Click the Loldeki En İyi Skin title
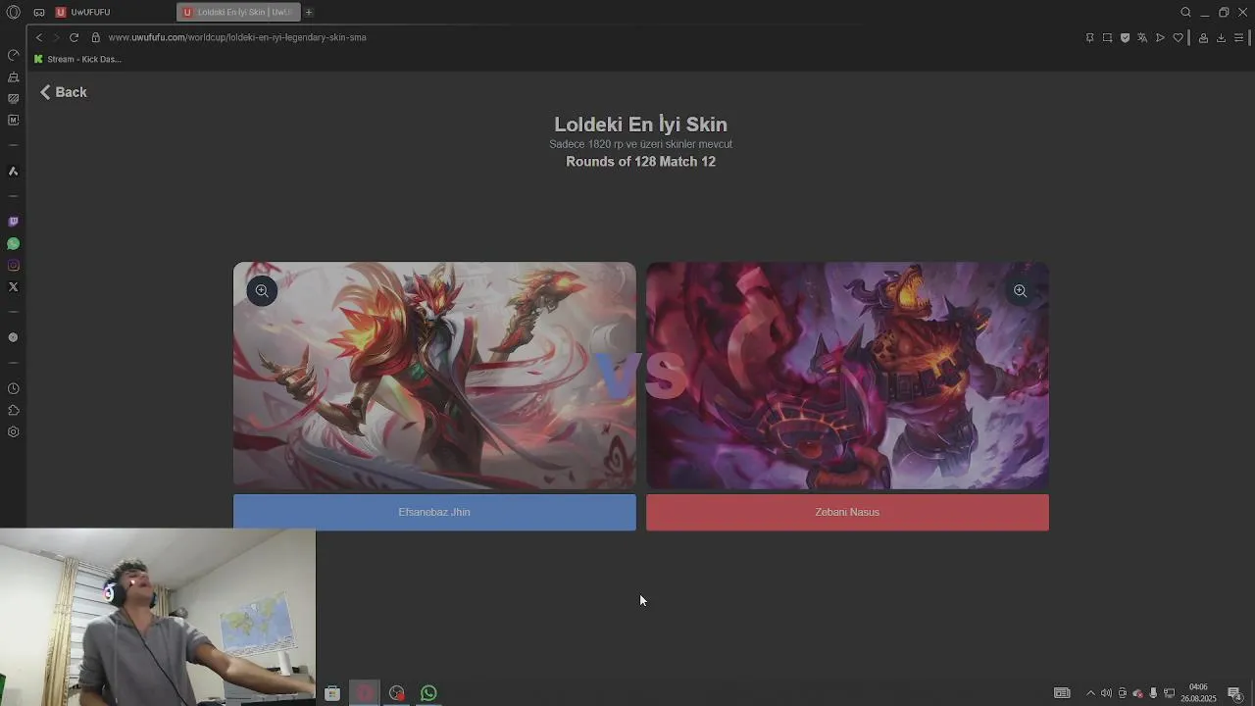 640,125
